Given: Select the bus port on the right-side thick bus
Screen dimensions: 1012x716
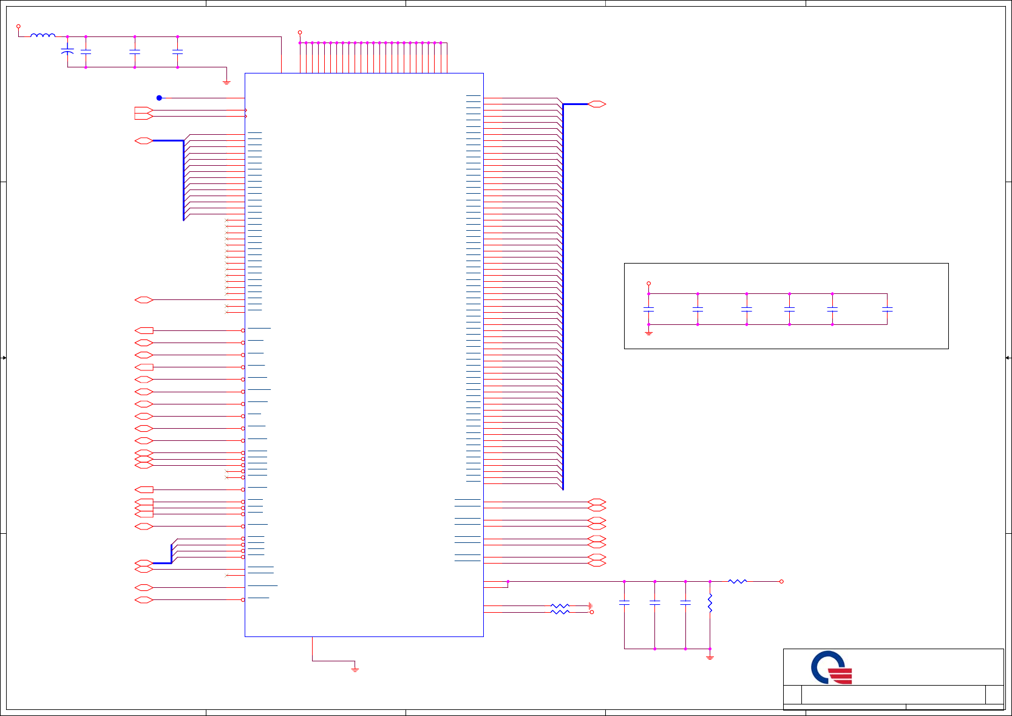Looking at the screenshot, I should pos(597,104).
